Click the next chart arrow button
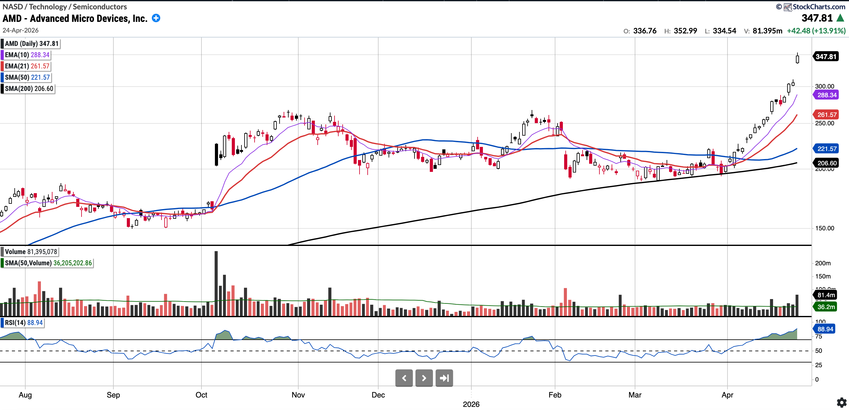849x410 pixels. 424,378
